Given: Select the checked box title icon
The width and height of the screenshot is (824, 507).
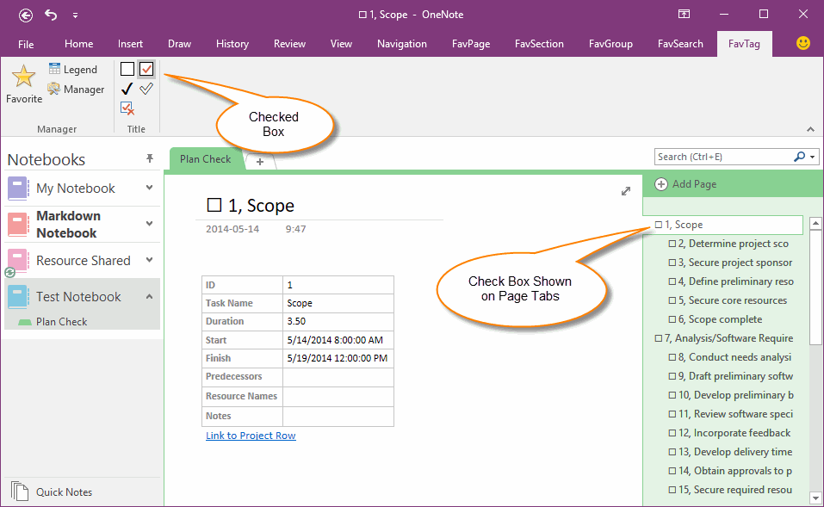Looking at the screenshot, I should tap(146, 68).
